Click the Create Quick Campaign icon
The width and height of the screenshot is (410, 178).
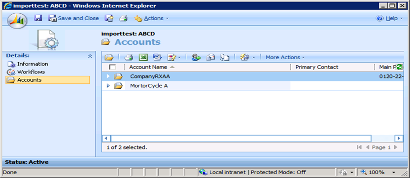pos(172,57)
